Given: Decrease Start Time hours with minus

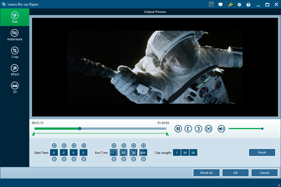Looking at the screenshot, I should [54, 159].
